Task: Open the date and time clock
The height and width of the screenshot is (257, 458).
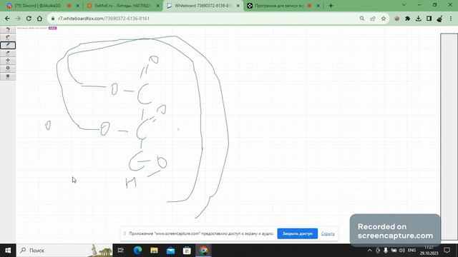Action: pos(429,251)
